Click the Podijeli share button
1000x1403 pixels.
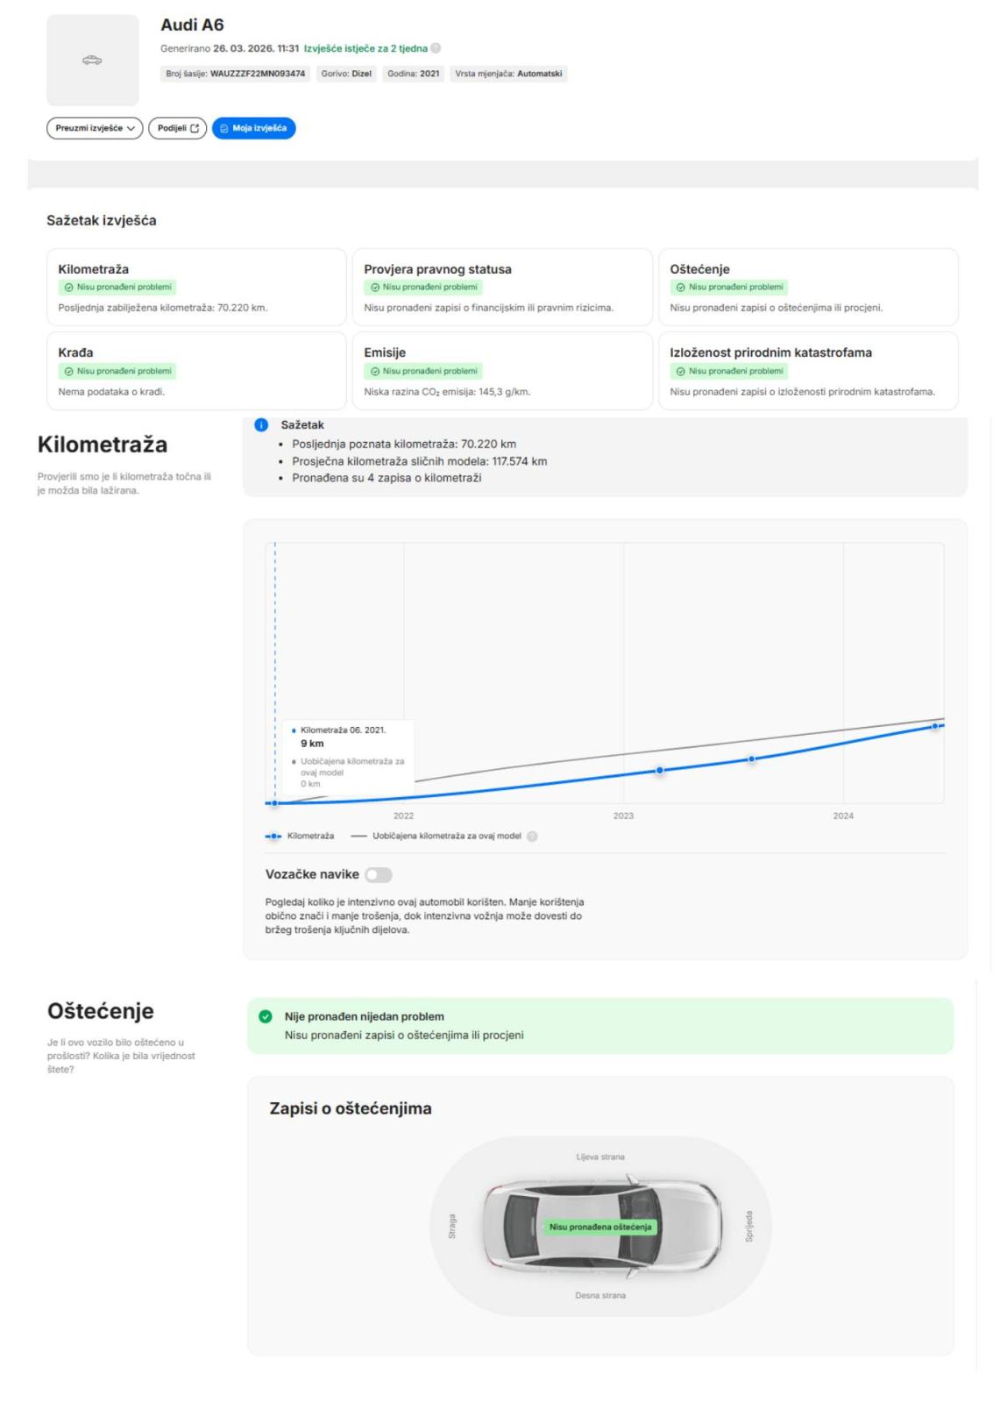[x=177, y=128]
